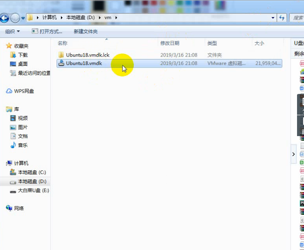The image size is (304, 250).
Task: Open the 音乐 library
Action: pyautogui.click(x=23, y=145)
